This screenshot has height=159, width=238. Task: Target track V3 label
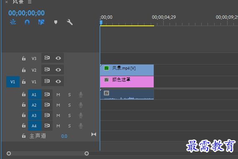pyautogui.click(x=34, y=58)
